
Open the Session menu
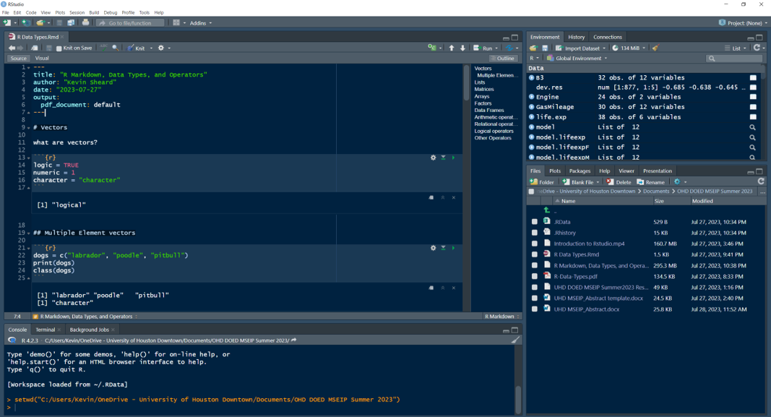(x=77, y=12)
